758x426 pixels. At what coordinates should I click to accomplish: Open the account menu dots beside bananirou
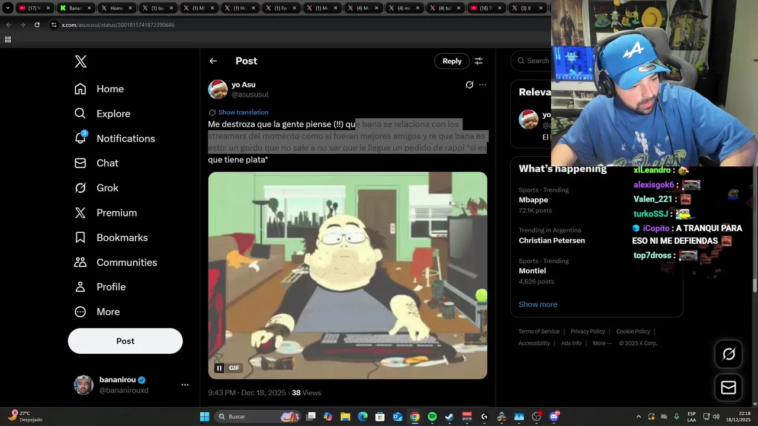point(185,385)
